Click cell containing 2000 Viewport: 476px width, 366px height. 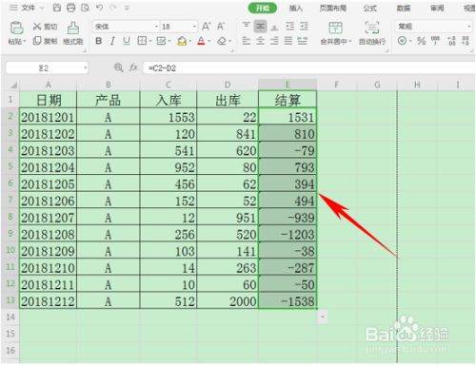pyautogui.click(x=228, y=300)
